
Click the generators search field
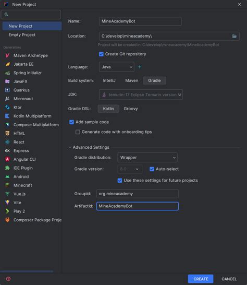(x=31, y=15)
